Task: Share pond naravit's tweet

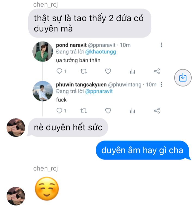Action: tap(157, 71)
